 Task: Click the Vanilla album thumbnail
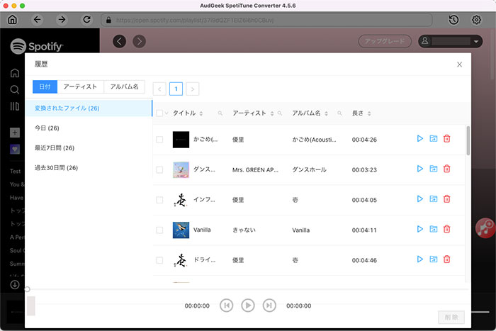coord(181,230)
